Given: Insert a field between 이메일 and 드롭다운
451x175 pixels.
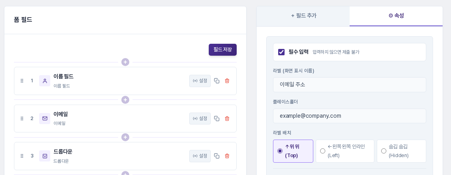Looking at the screenshot, I should tap(125, 138).
